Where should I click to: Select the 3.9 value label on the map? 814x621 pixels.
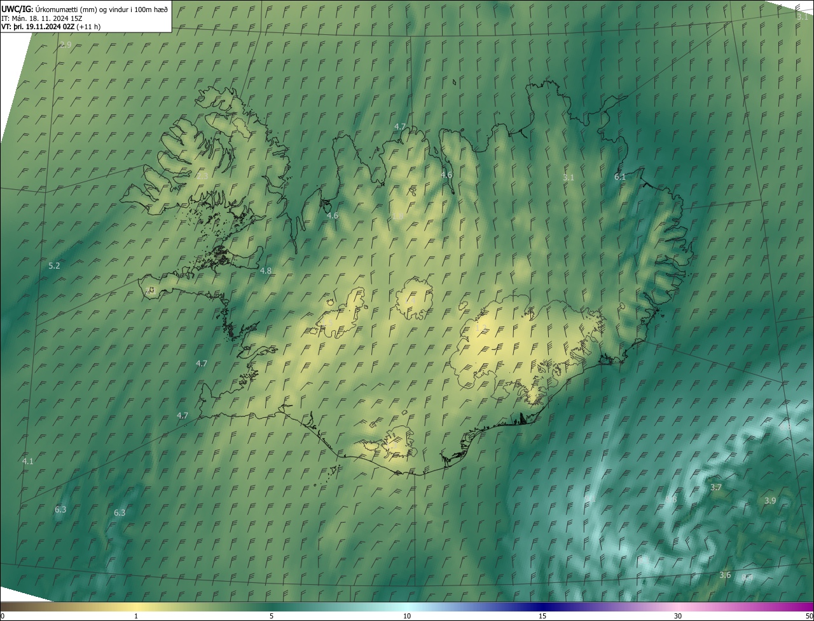[x=770, y=500]
